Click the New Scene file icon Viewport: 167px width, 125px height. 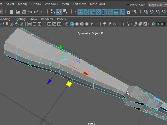(12, 12)
